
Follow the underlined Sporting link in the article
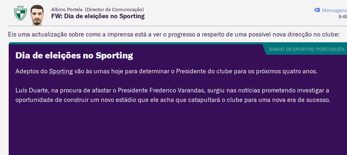(x=61, y=72)
